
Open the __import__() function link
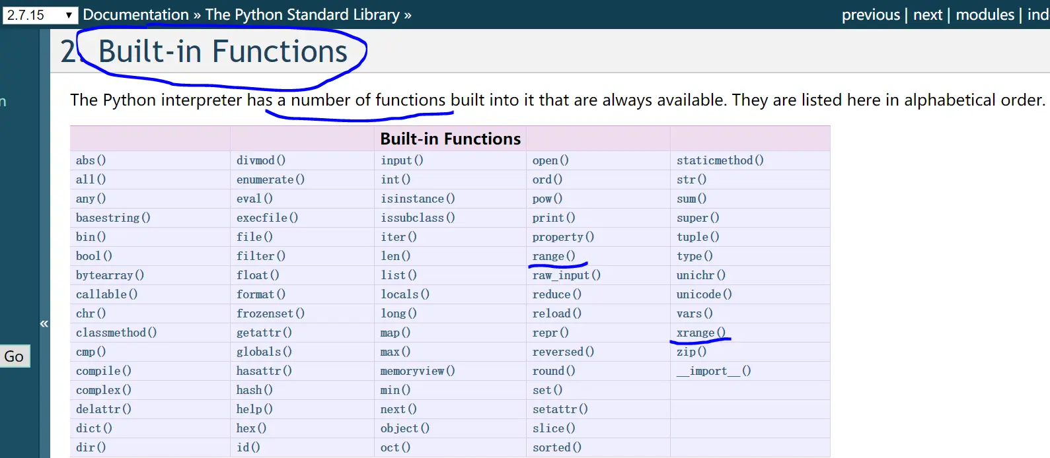pos(714,371)
